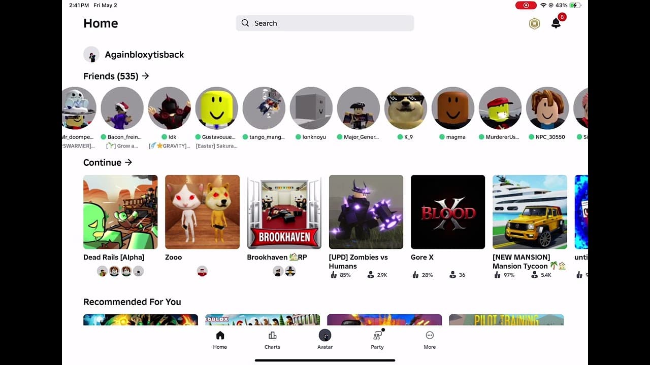Open the More tab
650x365 pixels.
[x=430, y=340]
